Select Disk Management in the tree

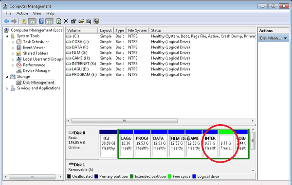38,82
